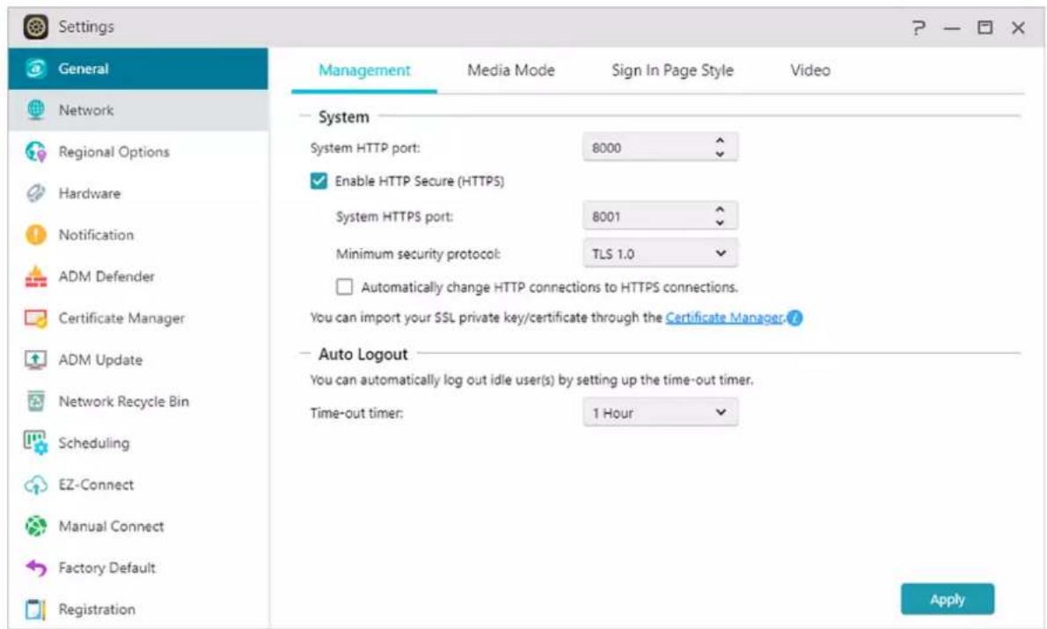Viewport: 1047px width, 629px height.
Task: Open Registration section
Action: [x=138, y=609]
